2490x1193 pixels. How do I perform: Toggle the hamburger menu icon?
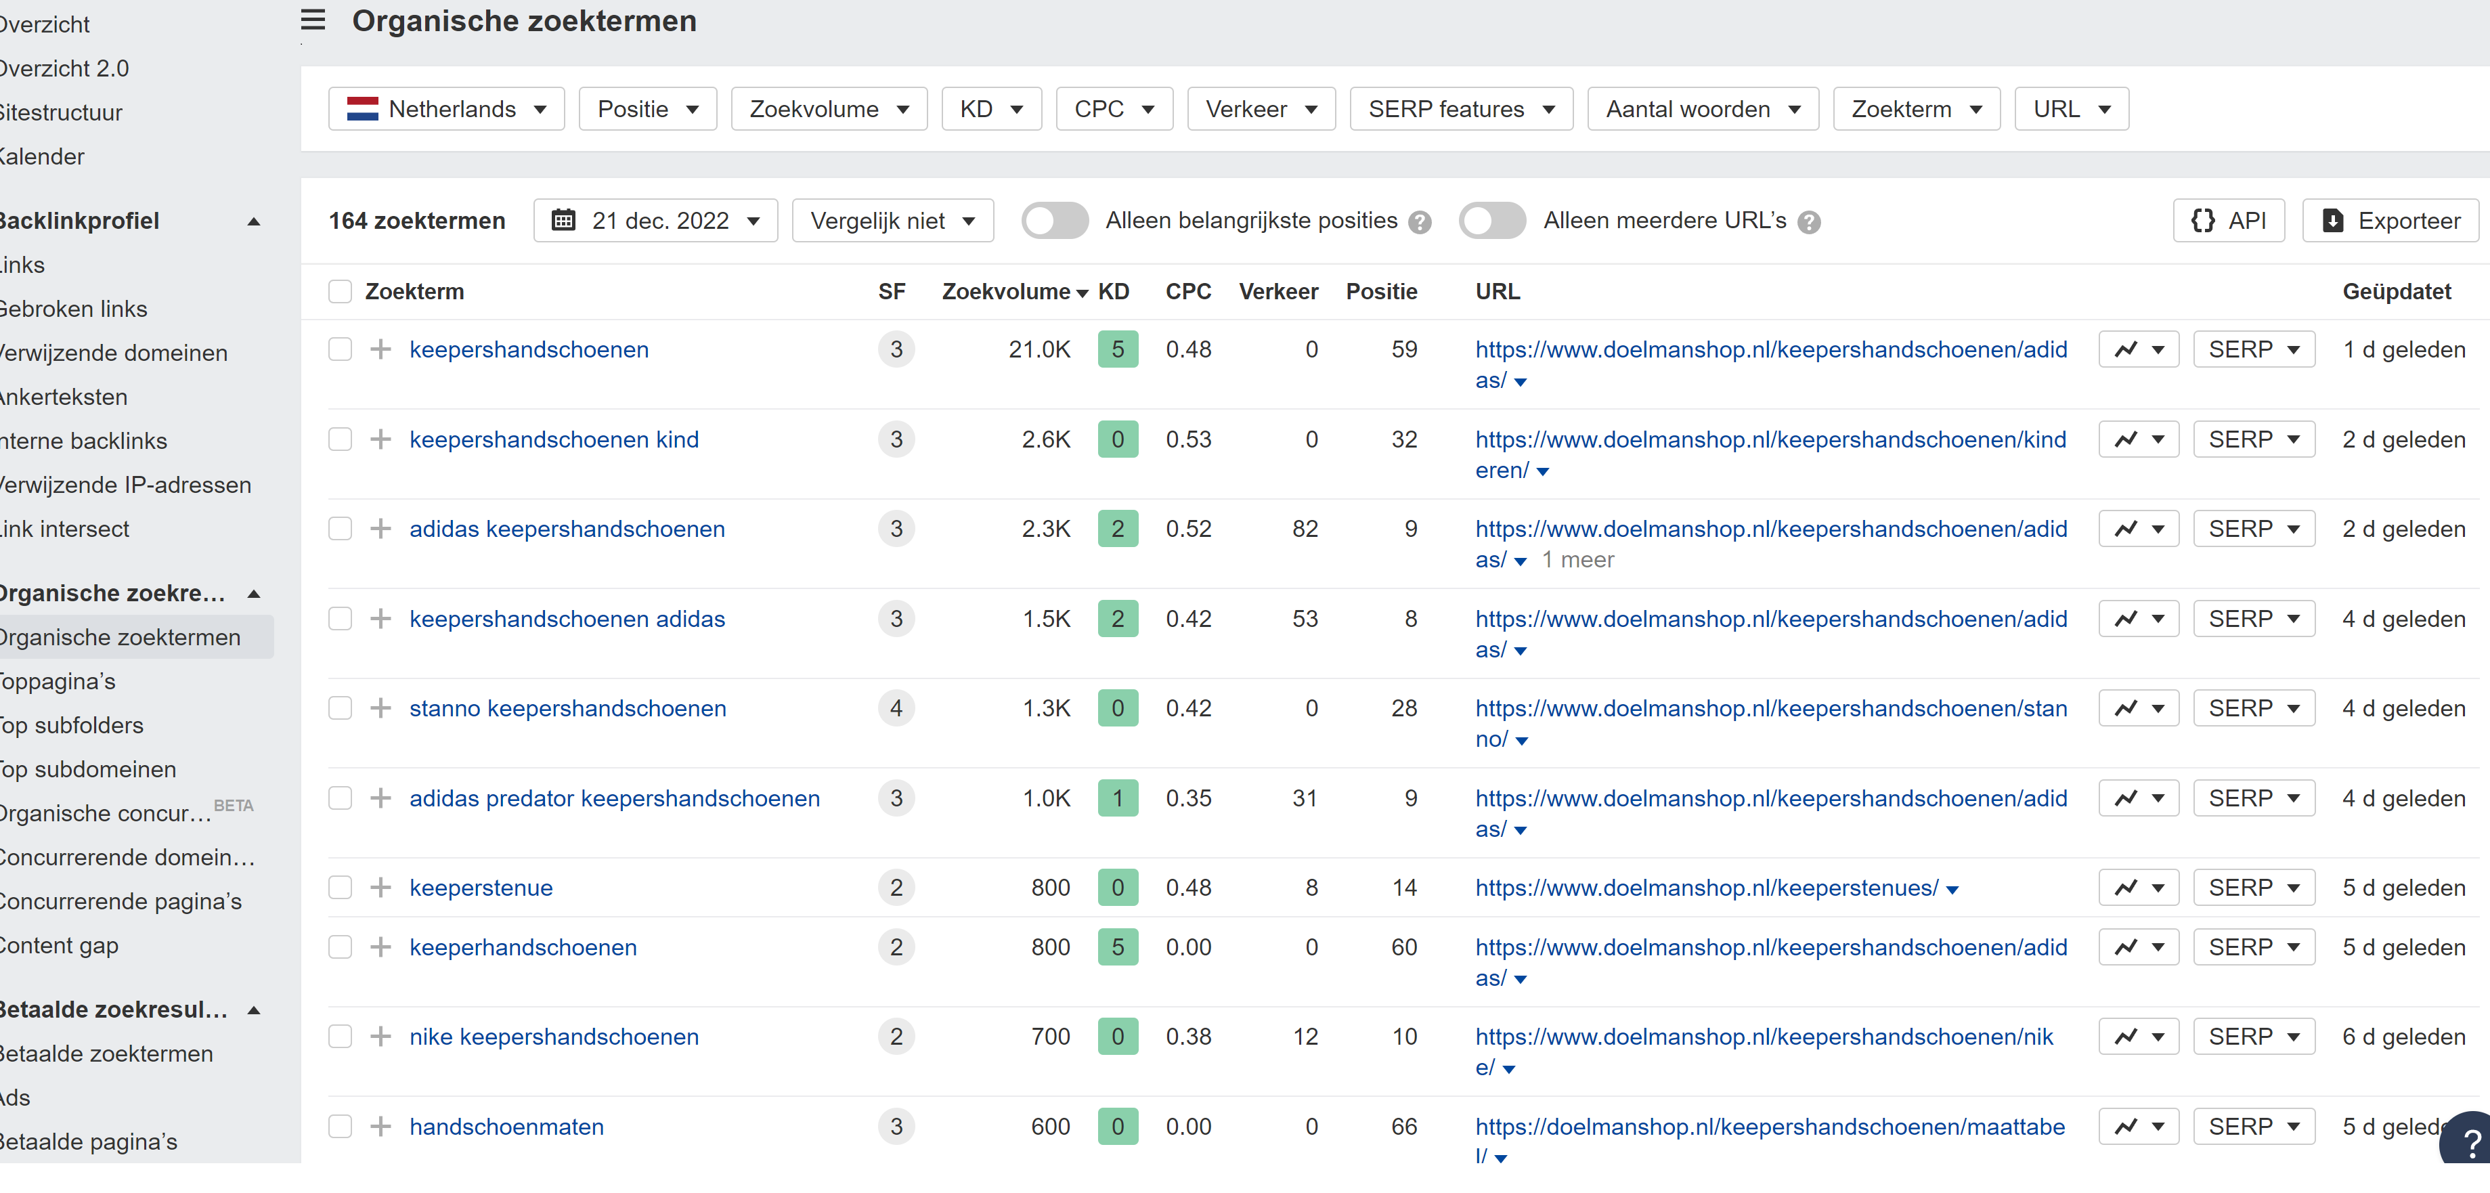click(312, 20)
